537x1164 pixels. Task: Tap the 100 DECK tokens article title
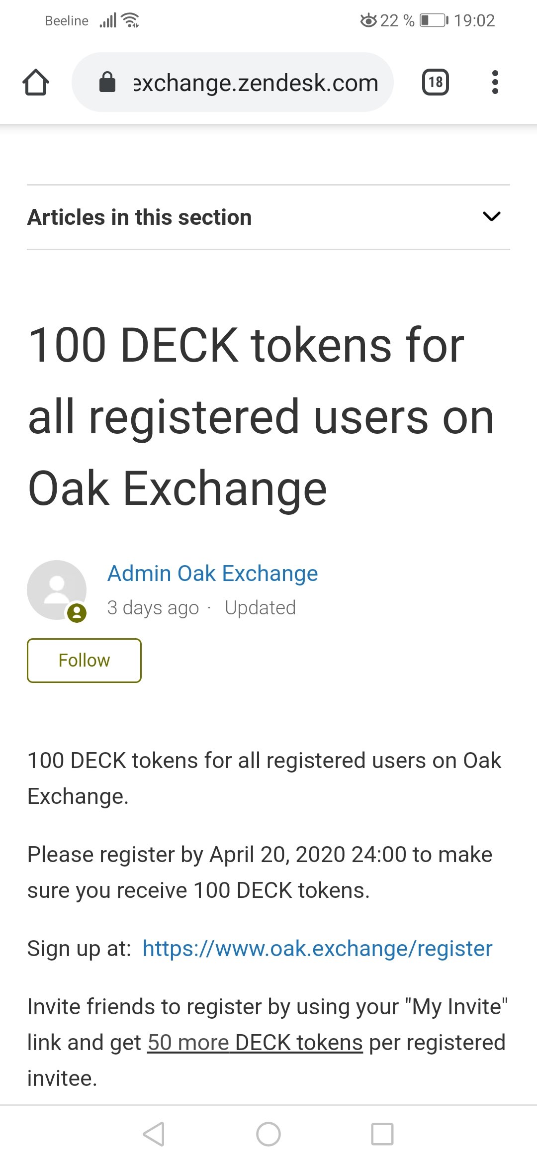click(246, 417)
